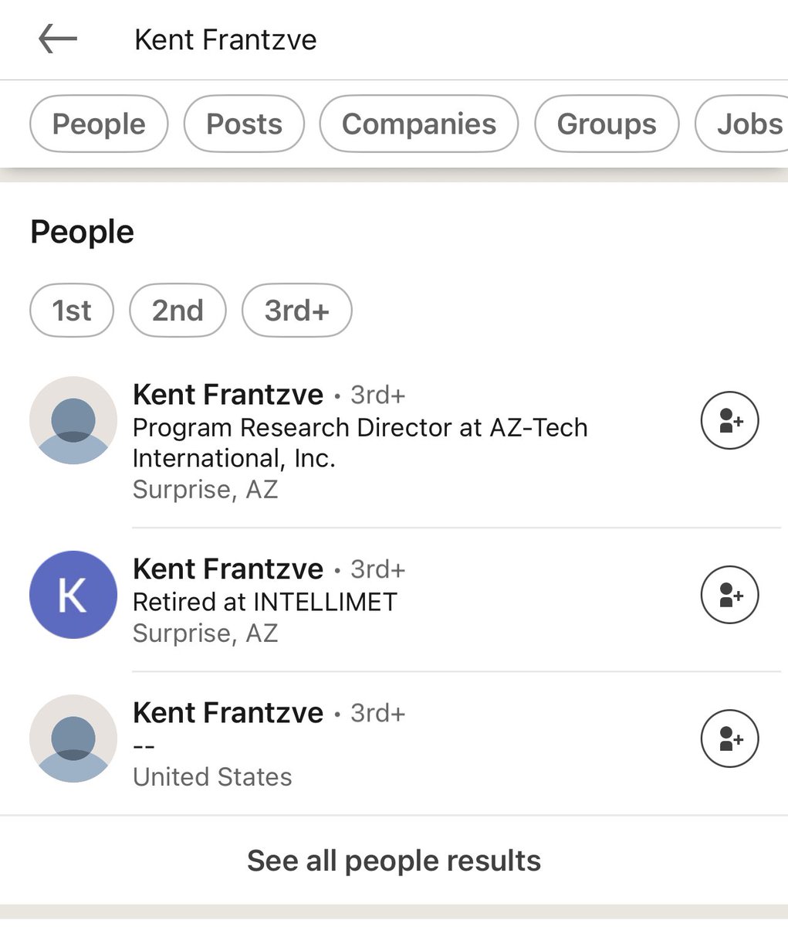This screenshot has width=788, height=927.
Task: Select the Posts filter tab
Action: pos(244,124)
